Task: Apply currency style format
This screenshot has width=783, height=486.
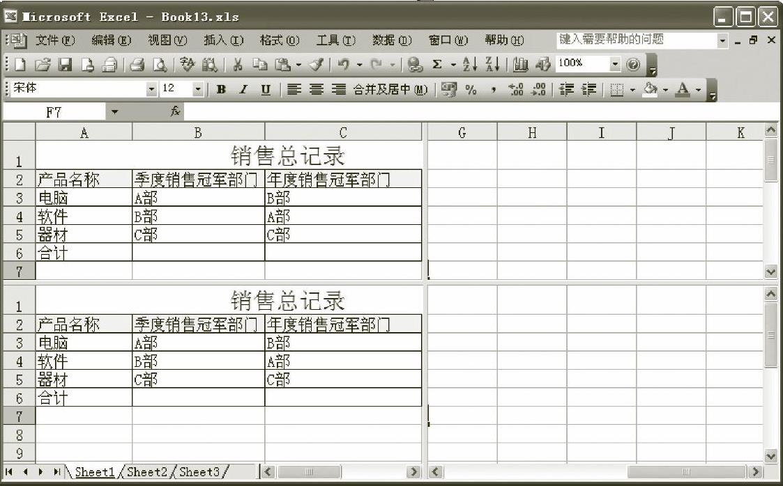Action: pyautogui.click(x=448, y=90)
